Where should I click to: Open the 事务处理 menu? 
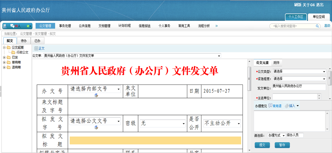(x=65, y=26)
